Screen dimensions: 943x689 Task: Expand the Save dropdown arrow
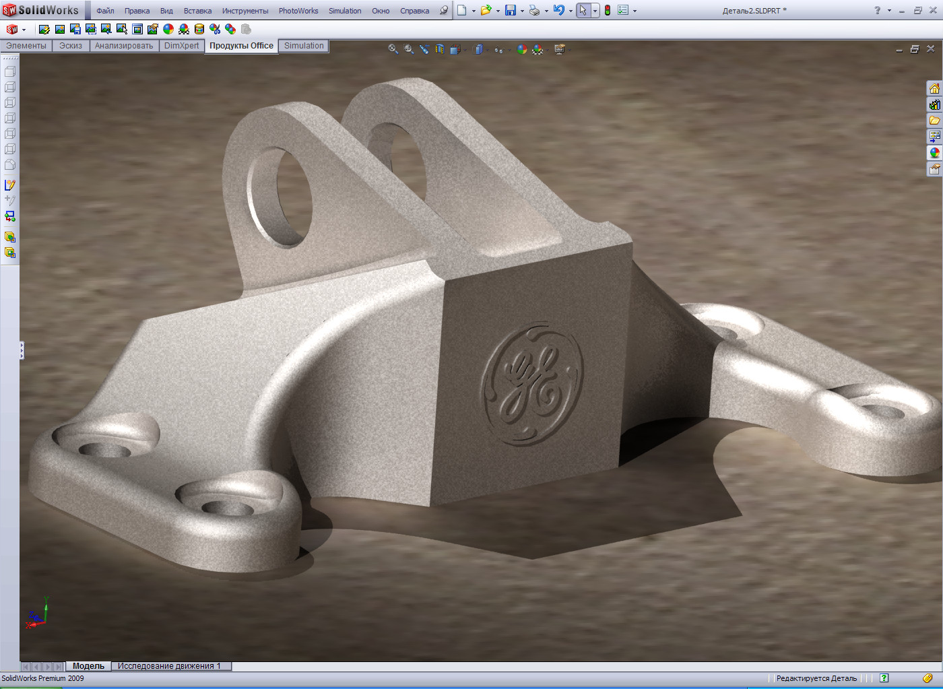(522, 11)
